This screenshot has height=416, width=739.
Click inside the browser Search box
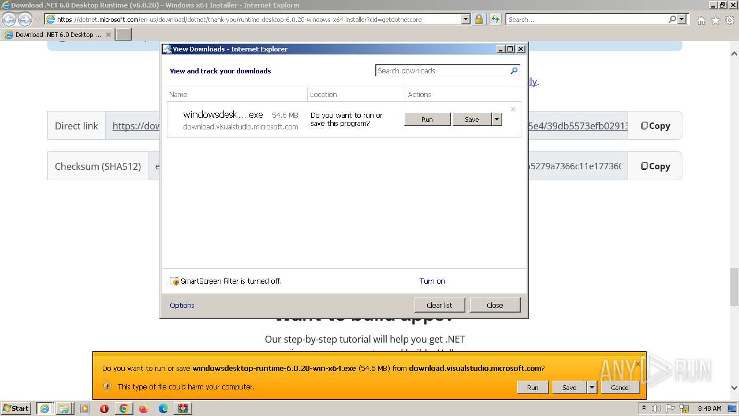[x=587, y=19]
